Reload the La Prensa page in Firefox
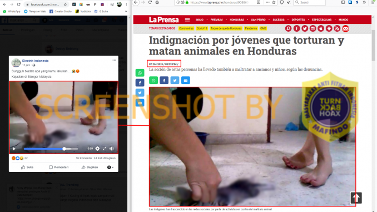The height and width of the screenshot is (212, 377). click(150, 2)
